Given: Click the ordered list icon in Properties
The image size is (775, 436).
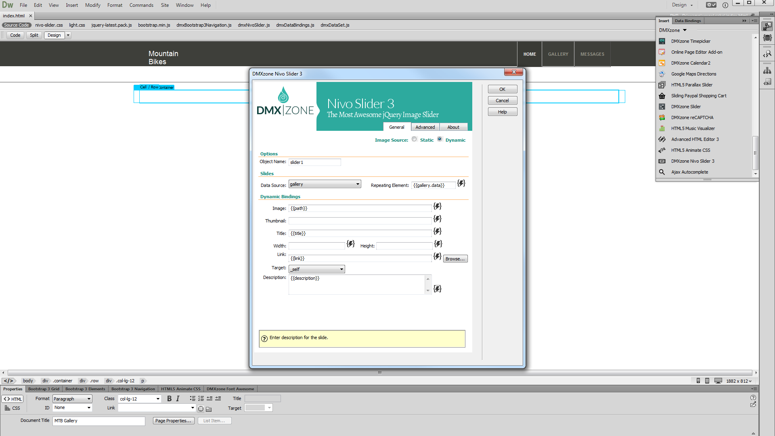Looking at the screenshot, I should click(x=201, y=398).
